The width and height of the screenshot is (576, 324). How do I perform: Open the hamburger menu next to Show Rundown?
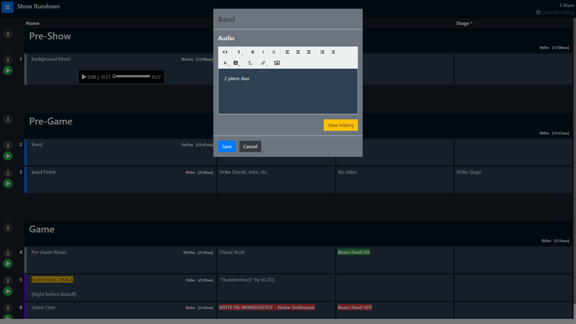tap(7, 7)
